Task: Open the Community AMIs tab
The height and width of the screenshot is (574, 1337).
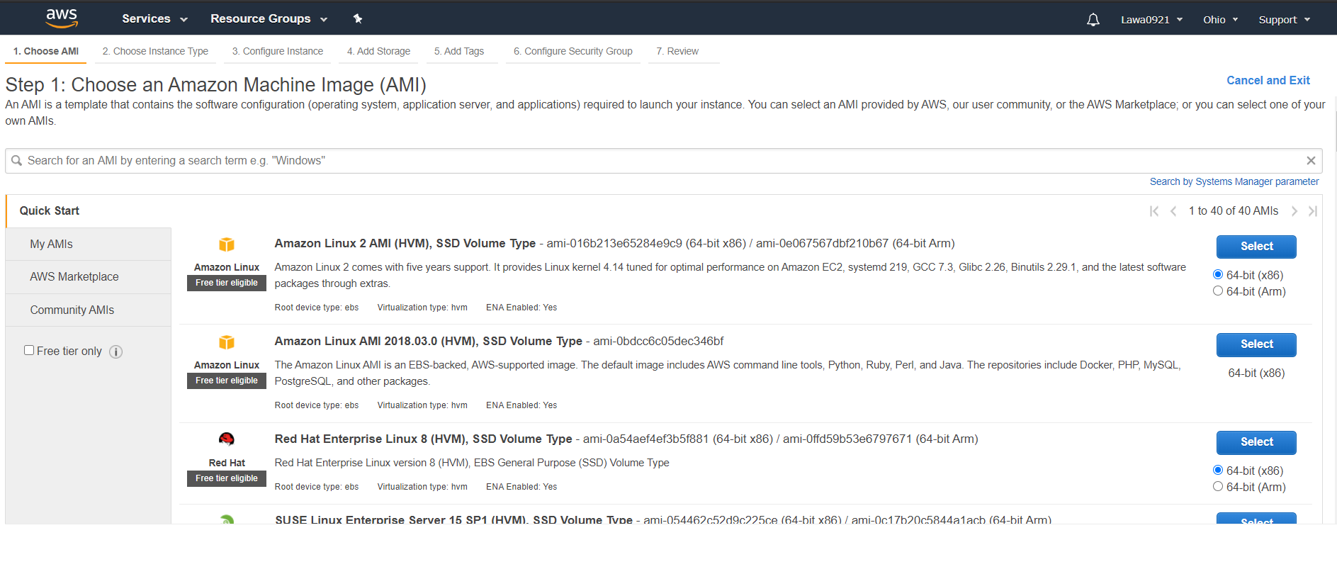Action: (89, 310)
